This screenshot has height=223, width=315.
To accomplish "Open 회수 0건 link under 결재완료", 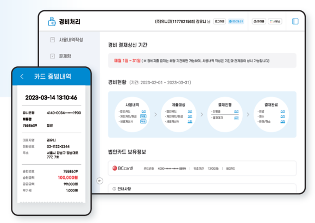I will click(x=282, y=116).
